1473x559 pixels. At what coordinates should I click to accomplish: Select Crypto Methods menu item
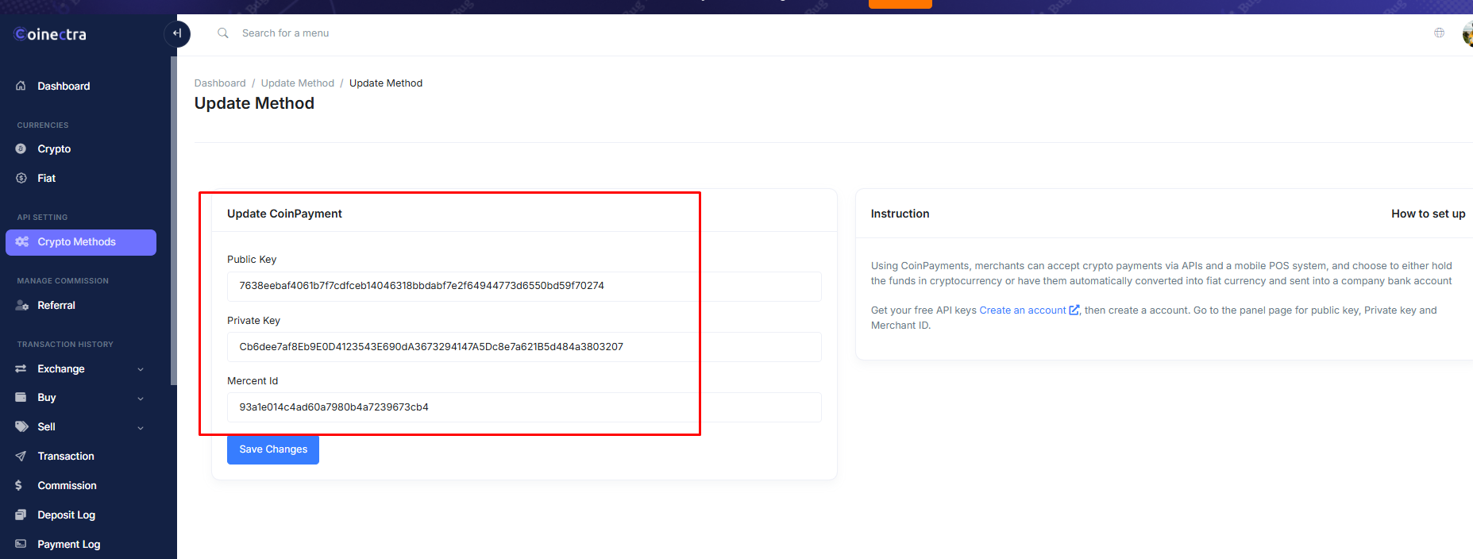81,242
